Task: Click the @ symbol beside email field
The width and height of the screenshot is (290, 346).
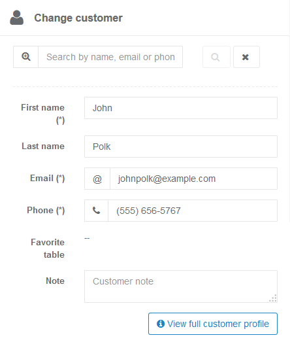Action: point(97,179)
